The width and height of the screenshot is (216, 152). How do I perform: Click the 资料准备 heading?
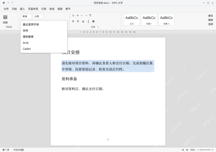click(x=69, y=79)
